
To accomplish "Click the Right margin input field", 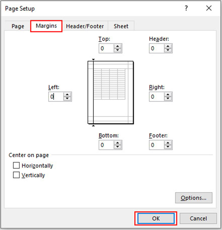I will pyautogui.click(x=157, y=97).
